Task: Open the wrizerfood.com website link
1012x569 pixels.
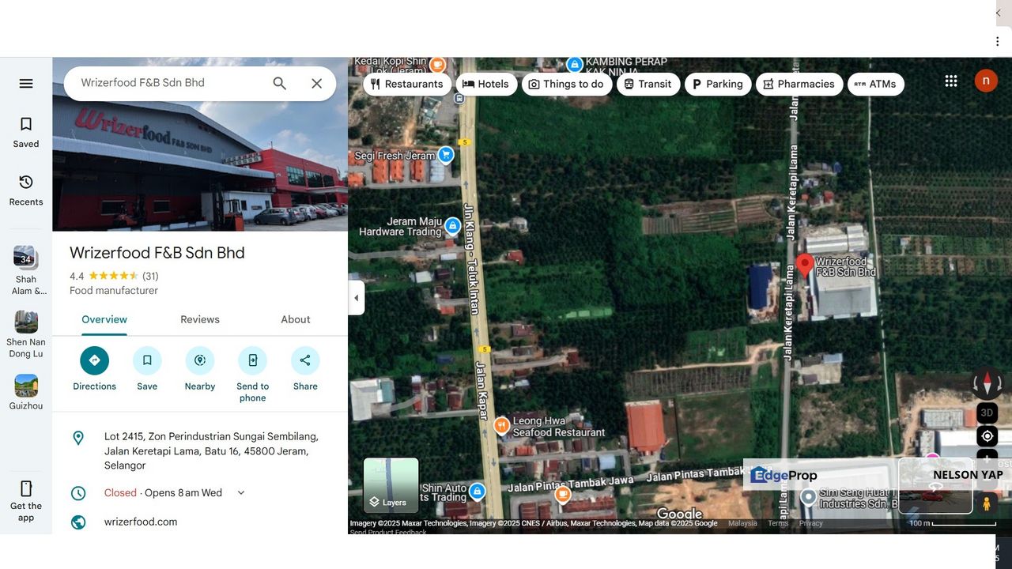Action: (141, 522)
